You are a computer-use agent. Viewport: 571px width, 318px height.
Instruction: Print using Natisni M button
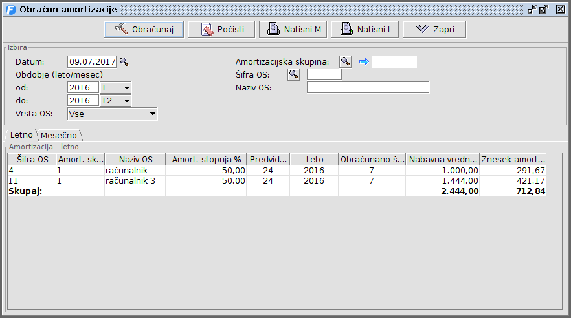tap(292, 30)
